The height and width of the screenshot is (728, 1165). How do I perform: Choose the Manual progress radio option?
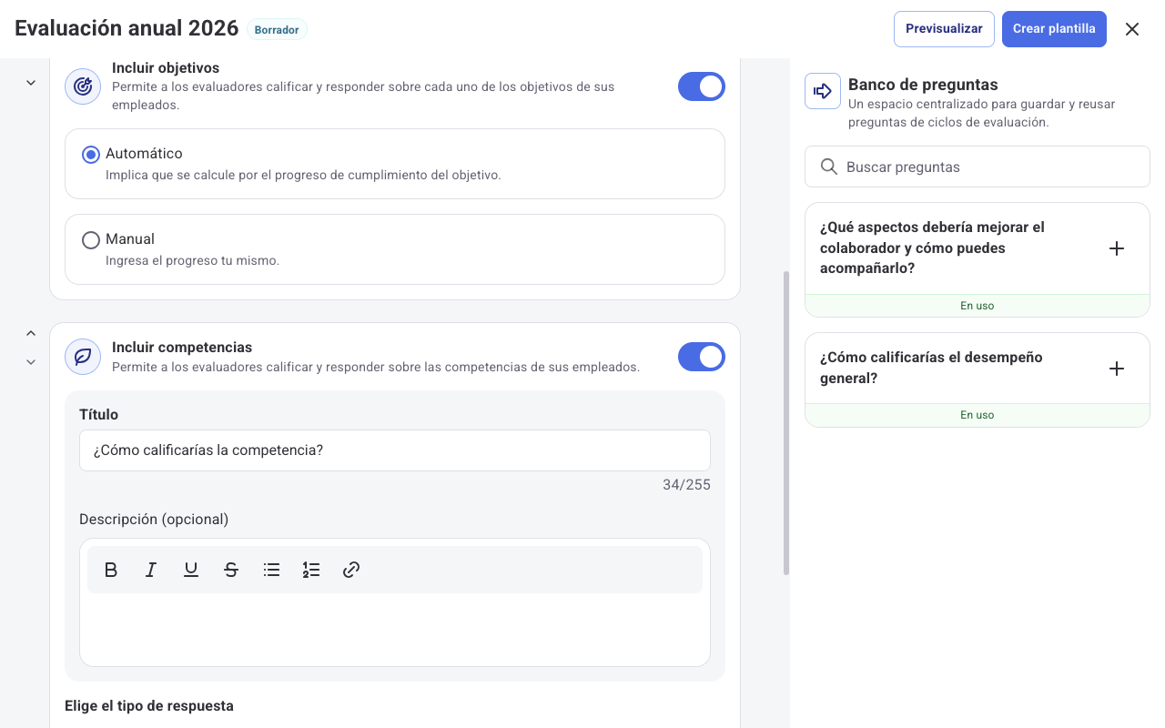pos(91,240)
